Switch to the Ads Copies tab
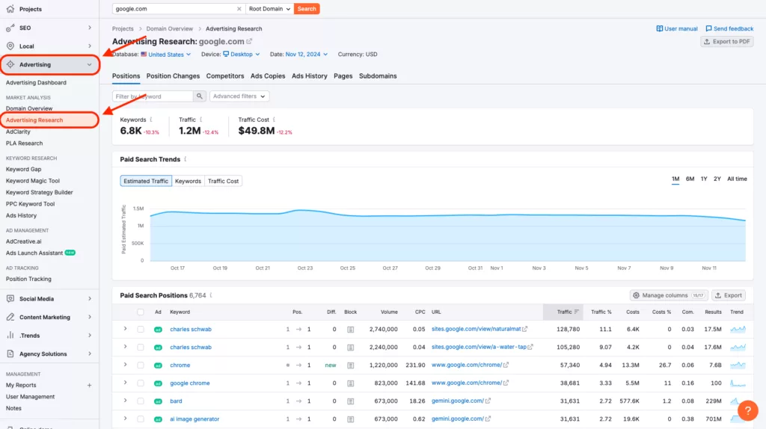766x429 pixels. click(x=268, y=76)
